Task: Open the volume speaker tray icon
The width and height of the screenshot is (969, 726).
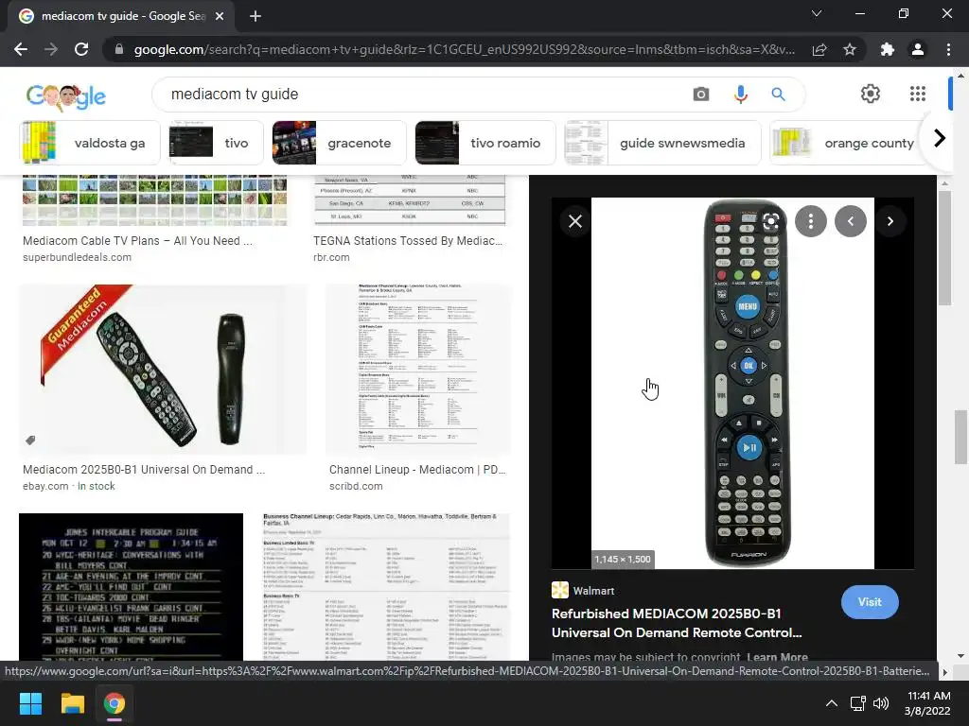Action: pyautogui.click(x=881, y=703)
